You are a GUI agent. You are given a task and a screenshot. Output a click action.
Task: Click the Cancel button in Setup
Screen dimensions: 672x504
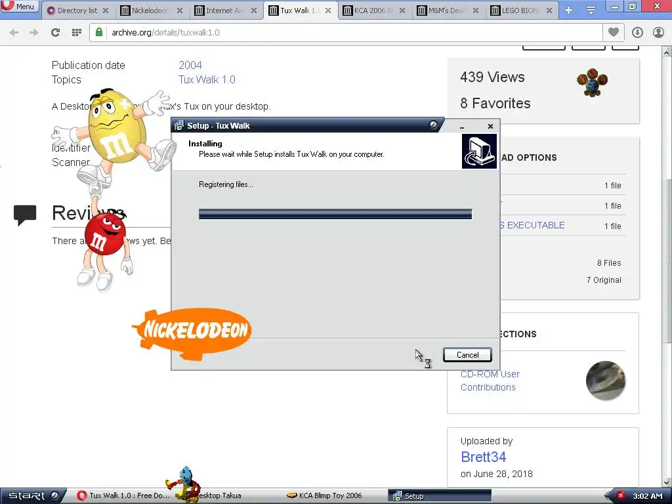click(x=467, y=355)
